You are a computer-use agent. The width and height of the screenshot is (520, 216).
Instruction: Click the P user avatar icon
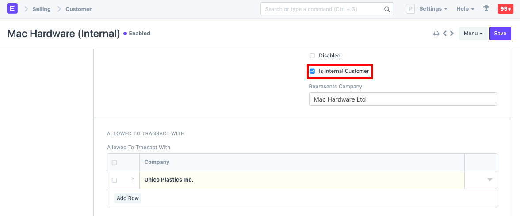click(410, 9)
